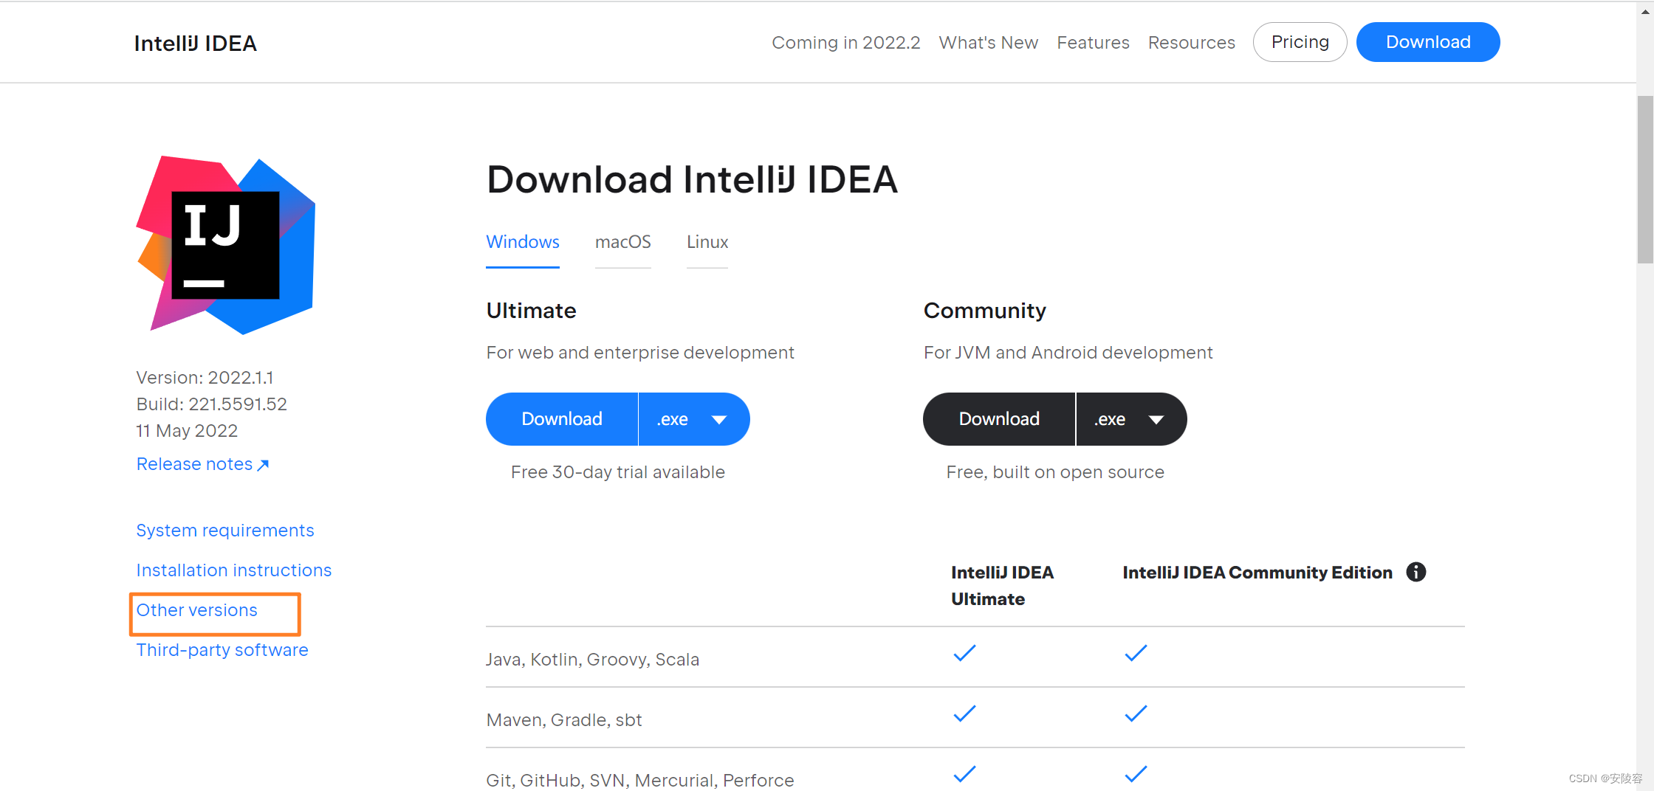Click the 'Maven, Gradle, sbt' row label

pyautogui.click(x=564, y=719)
